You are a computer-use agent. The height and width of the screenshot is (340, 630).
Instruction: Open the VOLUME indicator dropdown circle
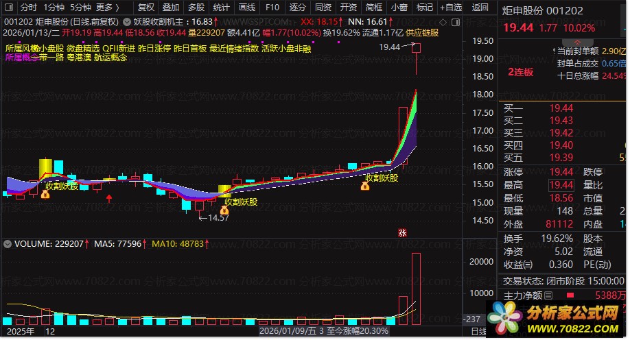pyautogui.click(x=8, y=243)
